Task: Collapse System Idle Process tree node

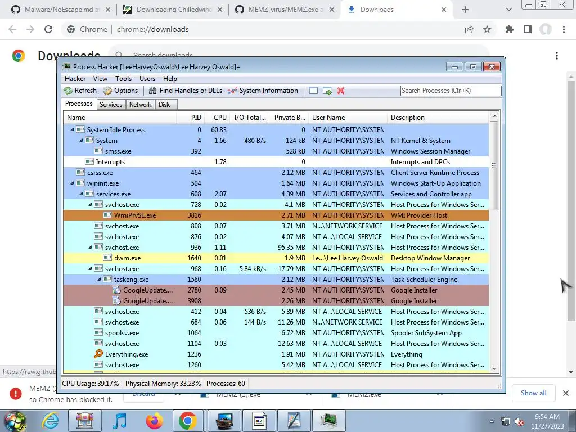Action: [x=72, y=130]
